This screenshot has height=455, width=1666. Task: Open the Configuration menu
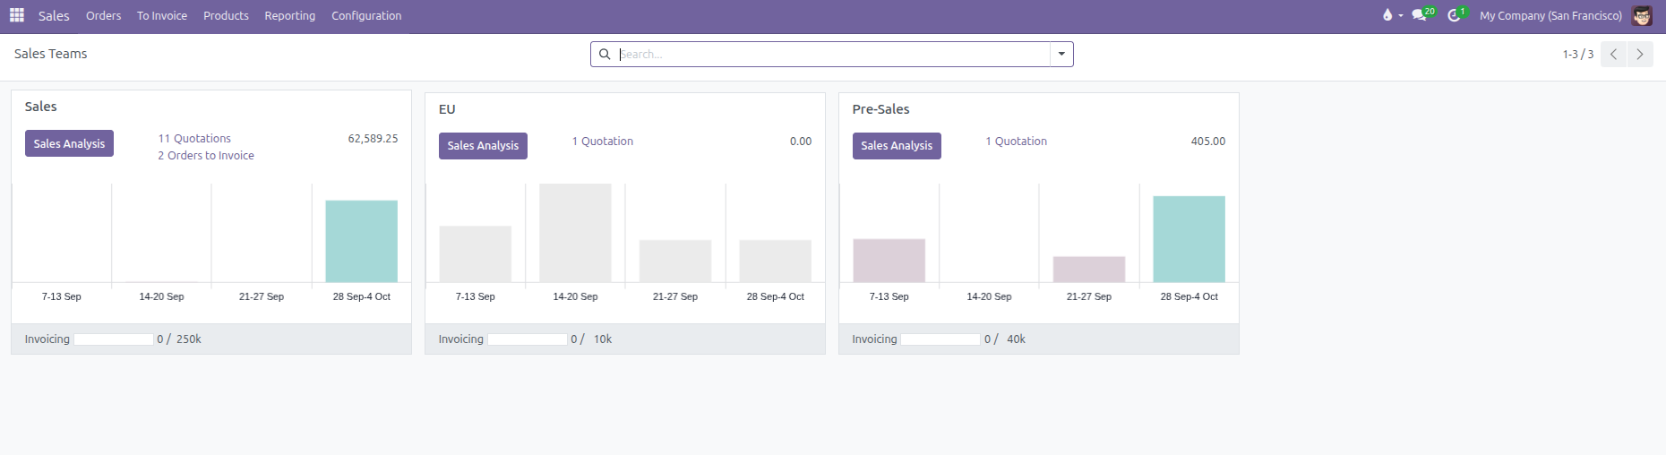click(x=366, y=16)
